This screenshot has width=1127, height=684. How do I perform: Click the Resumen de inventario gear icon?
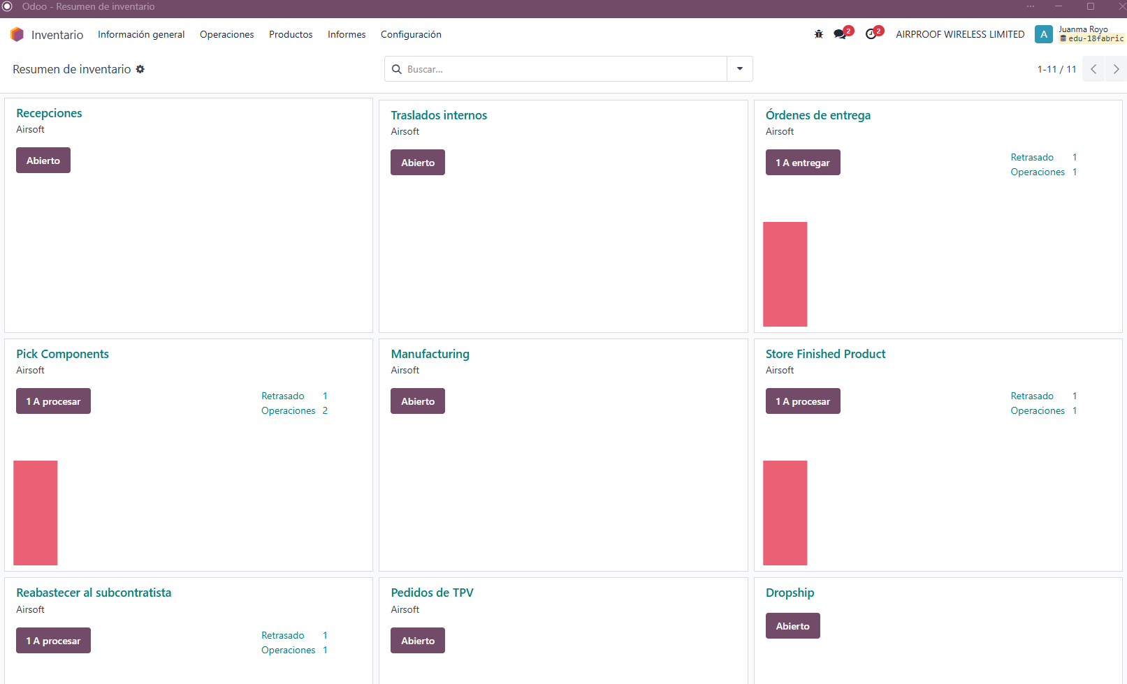click(140, 69)
